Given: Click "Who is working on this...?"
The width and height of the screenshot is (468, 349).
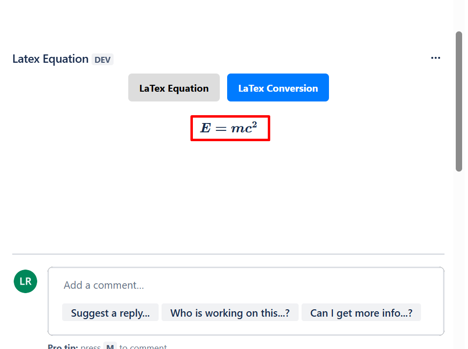Looking at the screenshot, I should 230,312.
